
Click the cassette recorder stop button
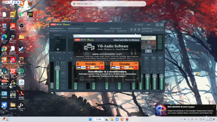(148, 51)
